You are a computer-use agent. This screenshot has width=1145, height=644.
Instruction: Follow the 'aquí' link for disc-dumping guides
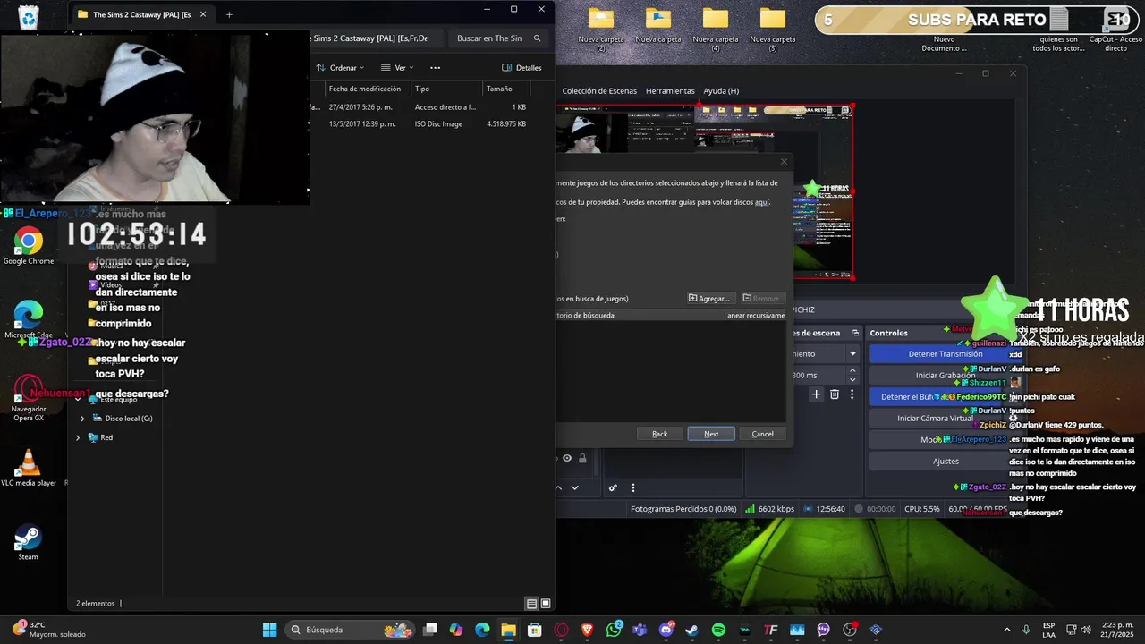pos(762,202)
